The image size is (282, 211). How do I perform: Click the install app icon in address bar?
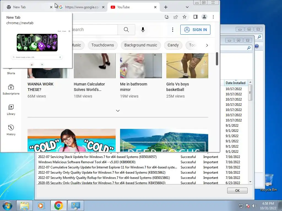[x=167, y=17]
